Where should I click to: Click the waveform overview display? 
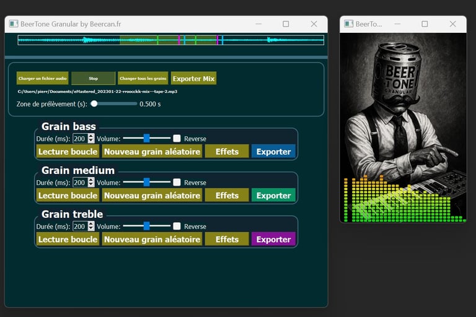coord(171,40)
